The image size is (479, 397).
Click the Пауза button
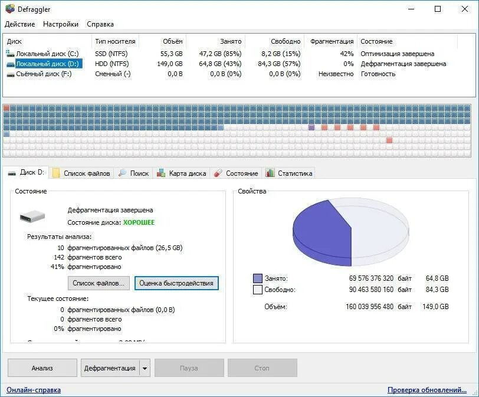tap(189, 368)
